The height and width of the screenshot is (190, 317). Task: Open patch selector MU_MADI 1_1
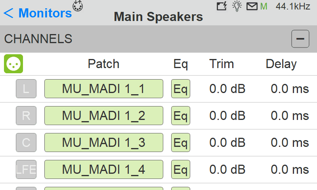pyautogui.click(x=103, y=89)
